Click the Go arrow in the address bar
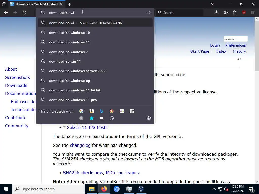Screen dimensions: 259x194 click(x=149, y=13)
